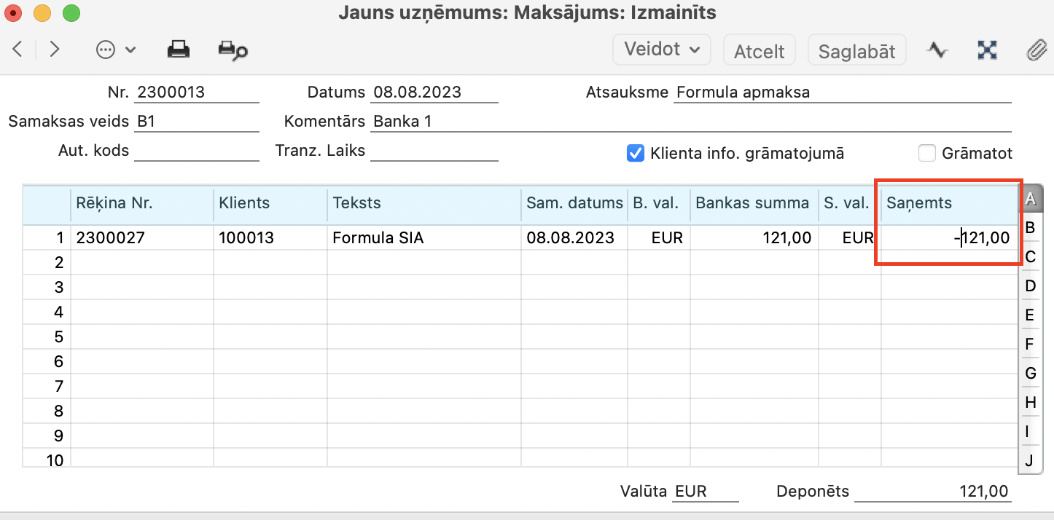
Task: Go to the next record arrow
Action: pyautogui.click(x=54, y=50)
